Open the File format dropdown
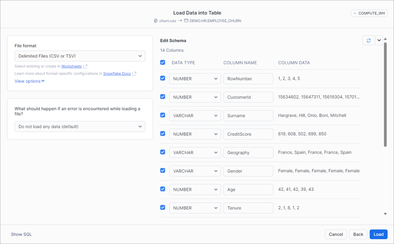 (80, 56)
